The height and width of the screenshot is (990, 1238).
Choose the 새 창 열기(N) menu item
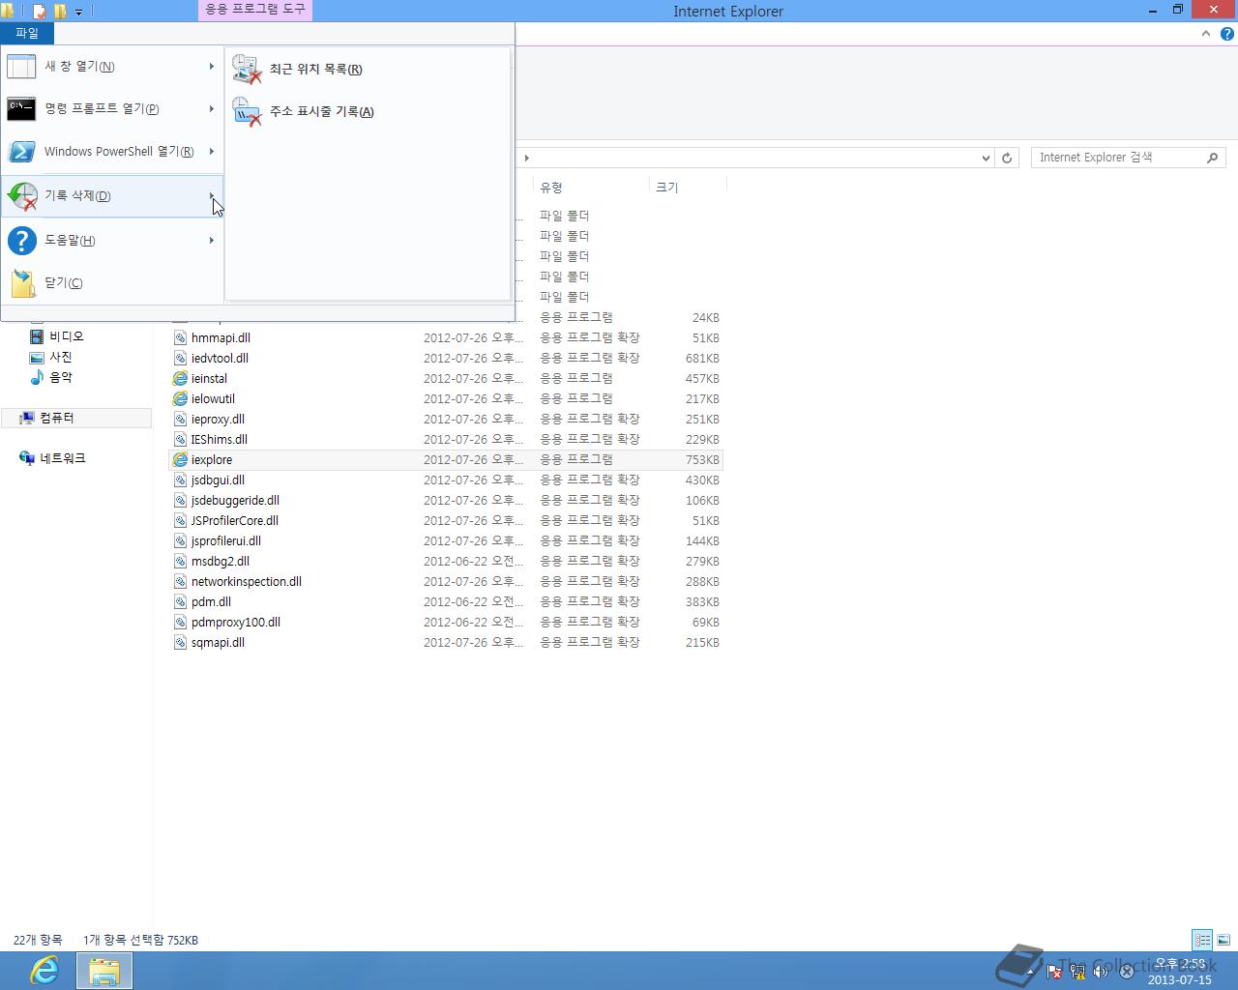click(112, 67)
